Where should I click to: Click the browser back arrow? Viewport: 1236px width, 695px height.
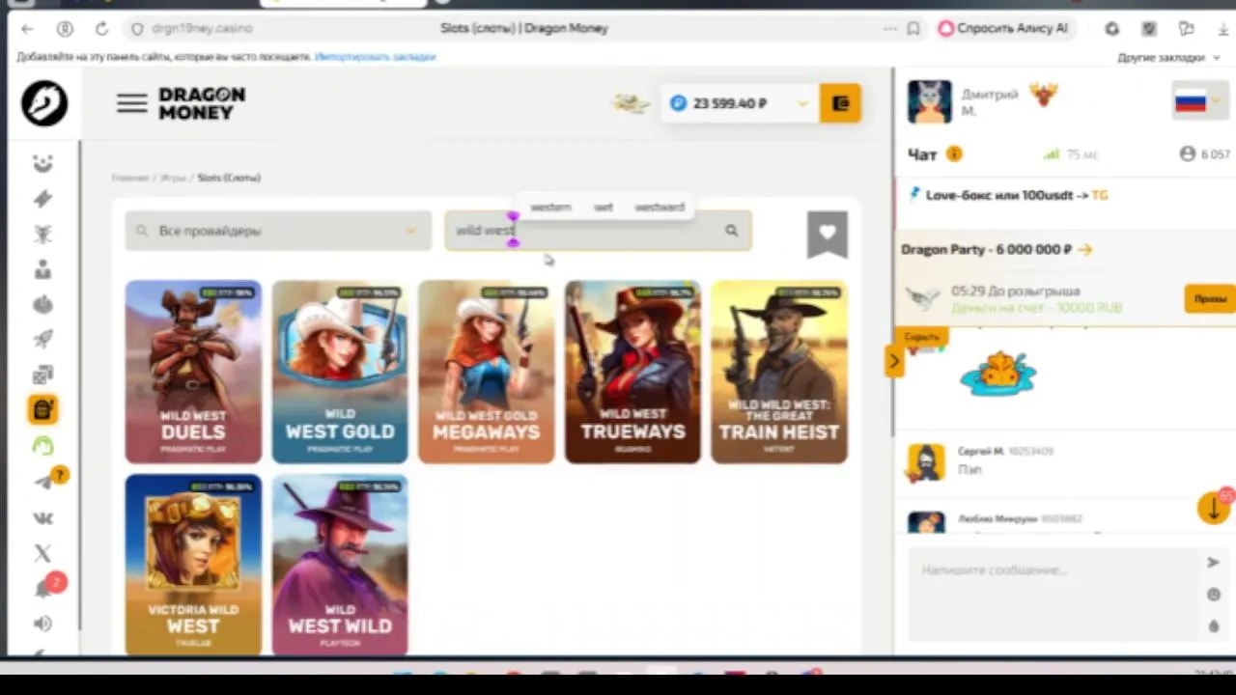[x=27, y=29]
